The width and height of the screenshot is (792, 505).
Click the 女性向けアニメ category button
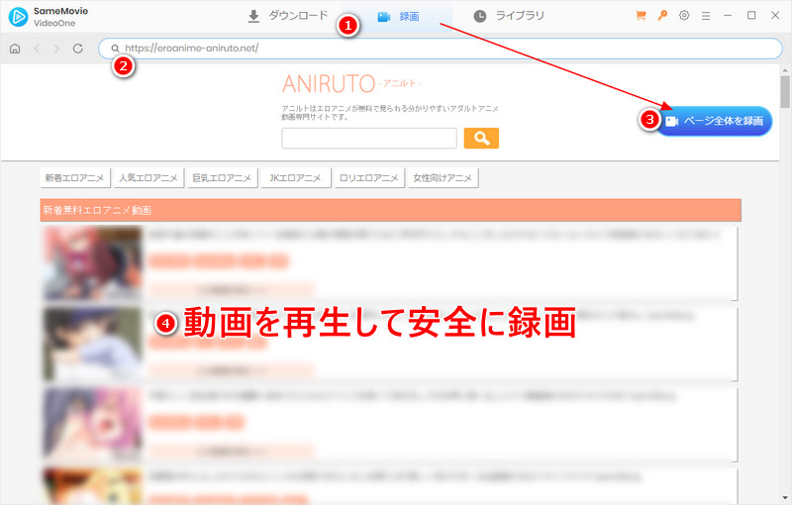(x=443, y=178)
